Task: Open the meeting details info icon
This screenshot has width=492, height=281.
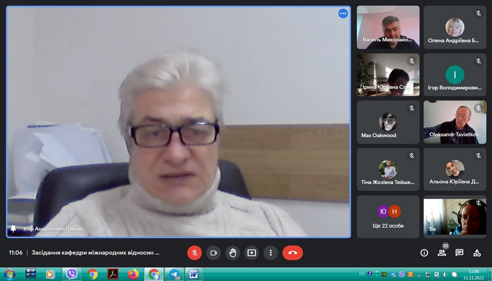Action: [424, 253]
